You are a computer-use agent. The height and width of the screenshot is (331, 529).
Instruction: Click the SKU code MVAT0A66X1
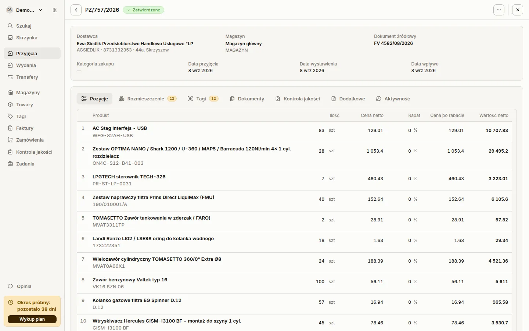tap(109, 266)
